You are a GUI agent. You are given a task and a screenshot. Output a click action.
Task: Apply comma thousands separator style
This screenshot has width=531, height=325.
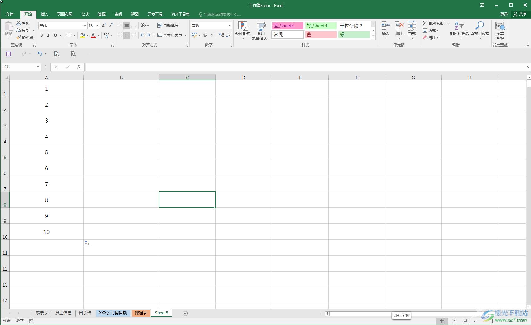pyautogui.click(x=212, y=35)
